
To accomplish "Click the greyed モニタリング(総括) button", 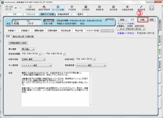I will pos(107,31).
